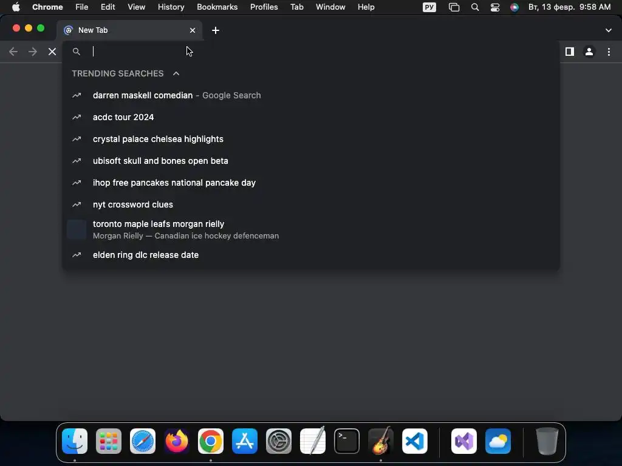Click Chrome icon in the Dock
The height and width of the screenshot is (466, 622).
(x=211, y=441)
